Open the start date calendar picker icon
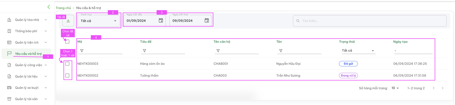This screenshot has height=105, width=455. point(161,21)
